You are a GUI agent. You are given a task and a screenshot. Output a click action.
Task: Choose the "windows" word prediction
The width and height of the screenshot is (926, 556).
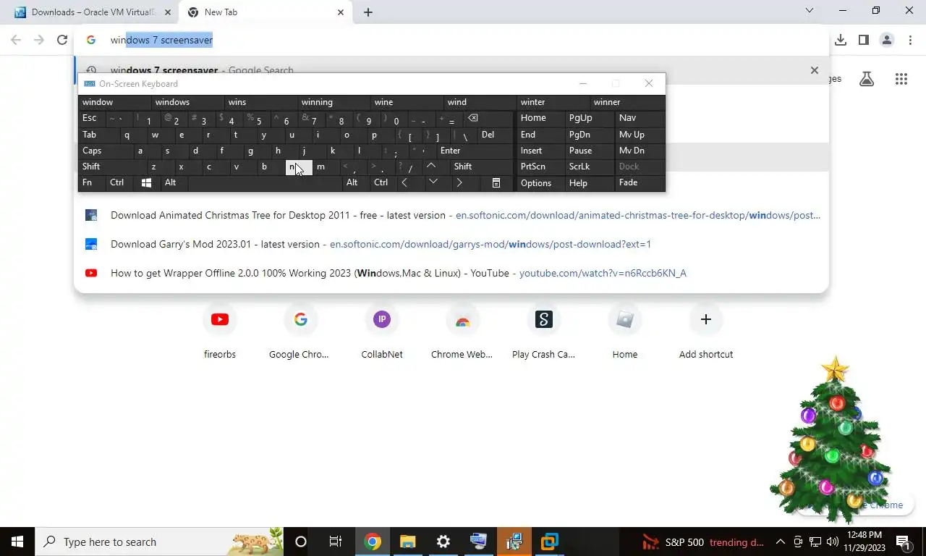click(x=187, y=102)
